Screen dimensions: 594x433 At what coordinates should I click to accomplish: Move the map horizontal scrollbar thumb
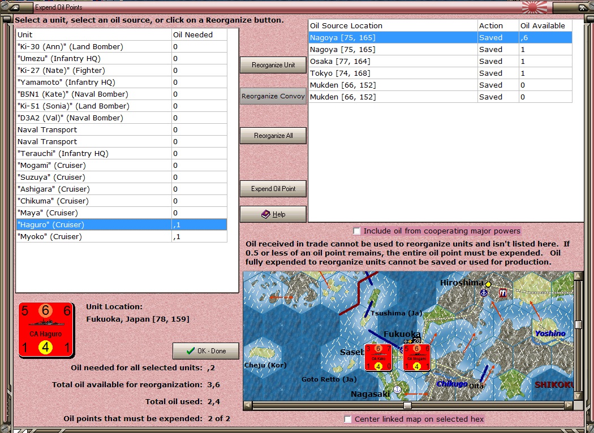click(408, 405)
